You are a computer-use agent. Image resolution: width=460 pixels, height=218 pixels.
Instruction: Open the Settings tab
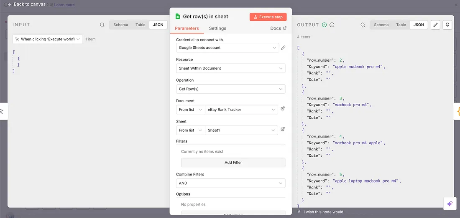[217, 28]
